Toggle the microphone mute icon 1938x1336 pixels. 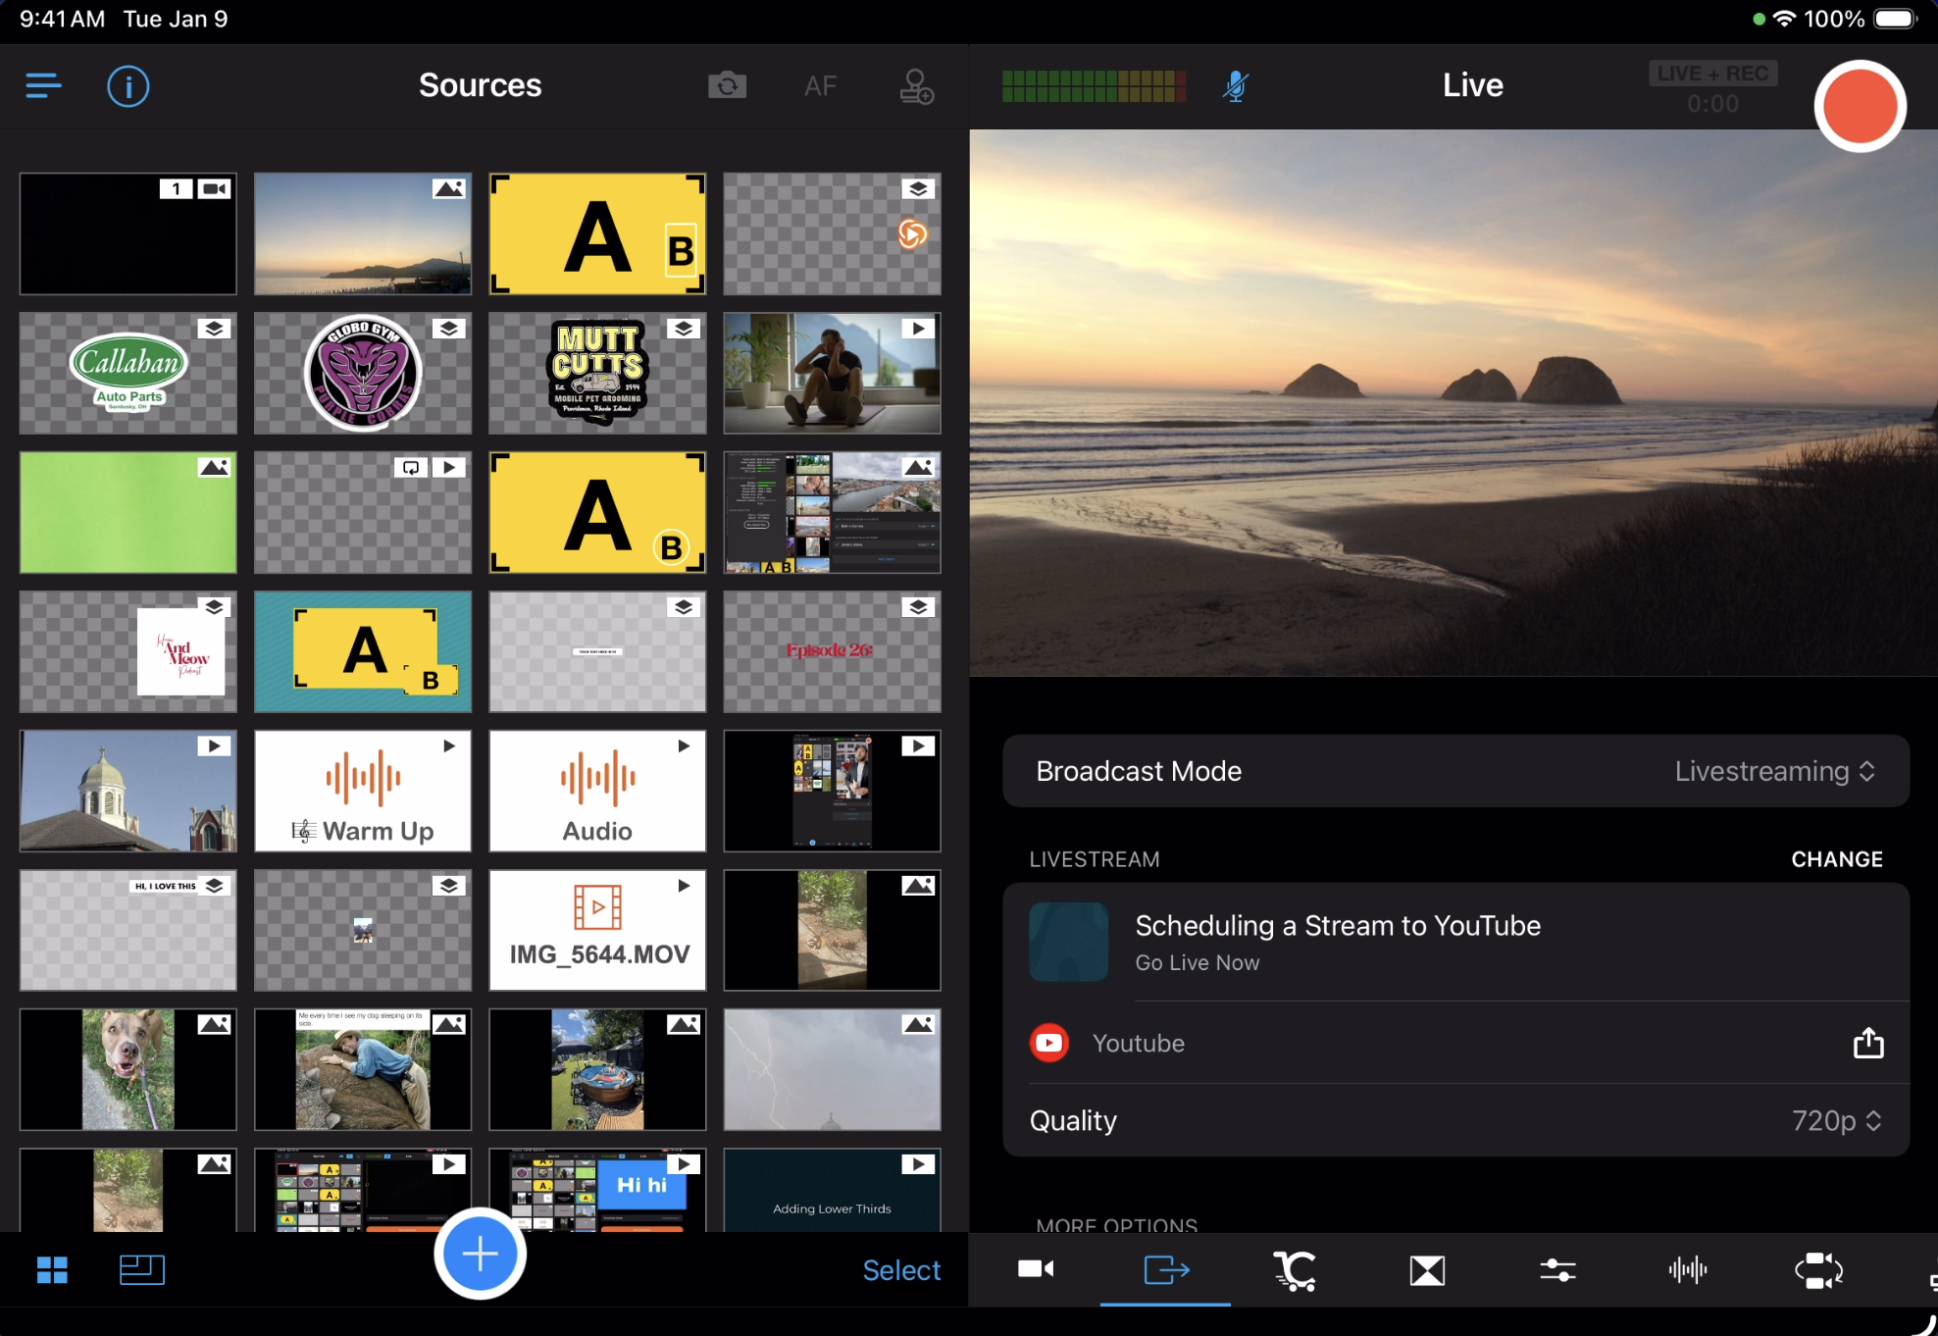click(1235, 86)
